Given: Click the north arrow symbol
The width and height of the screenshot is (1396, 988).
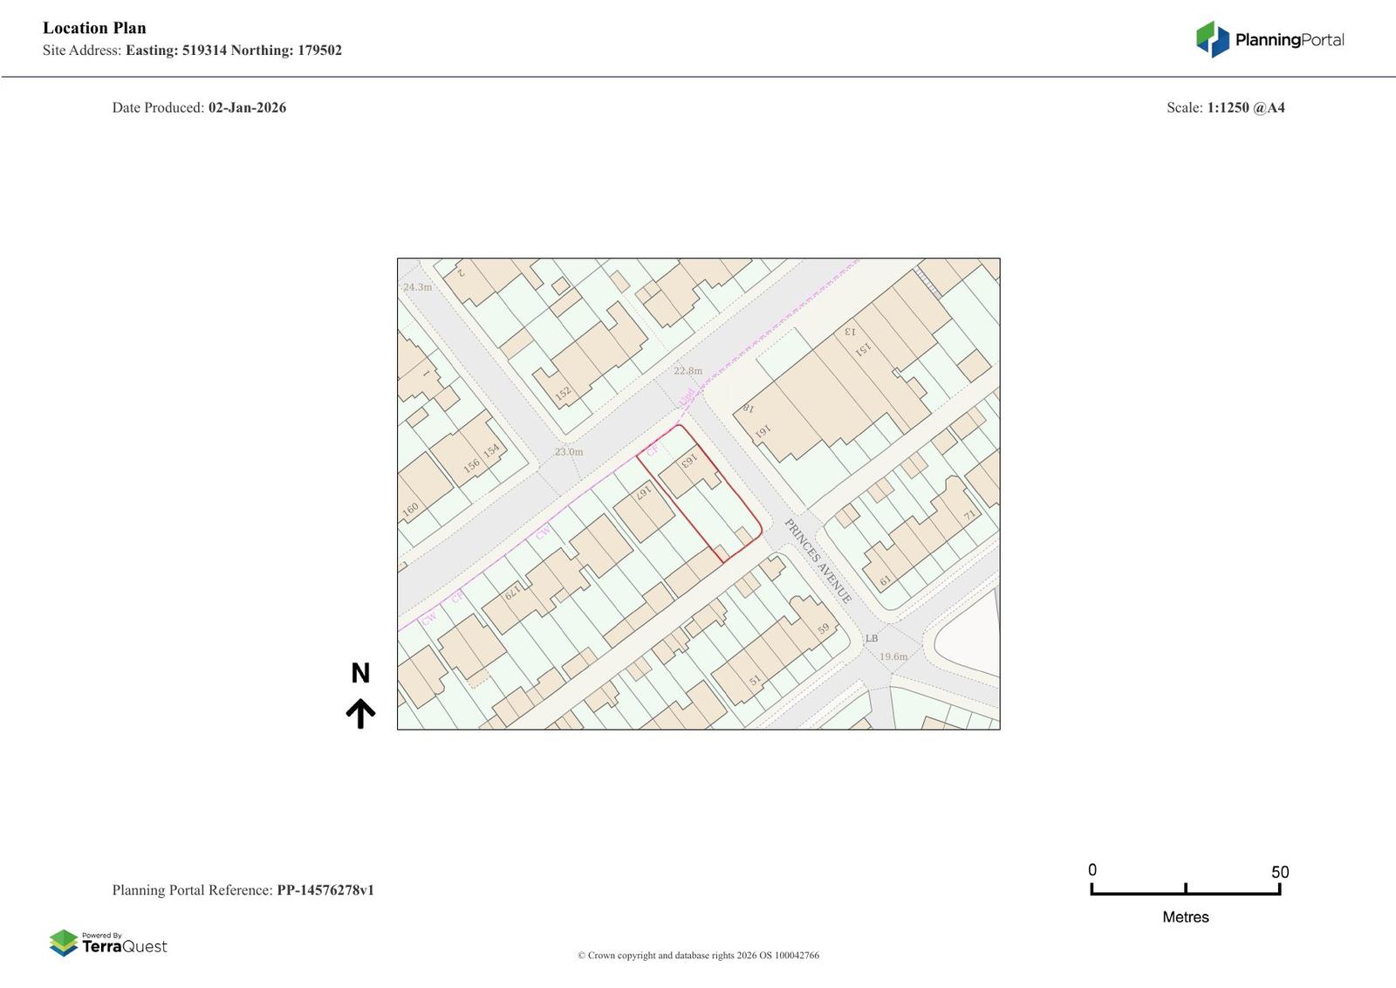Looking at the screenshot, I should click(360, 713).
